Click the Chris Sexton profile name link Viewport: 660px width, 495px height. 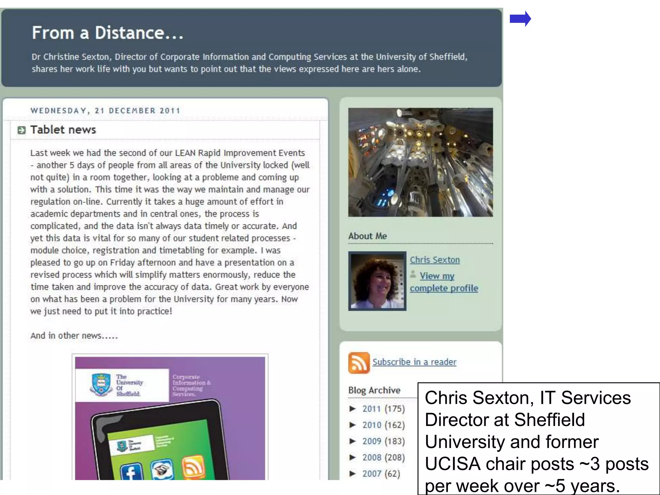click(x=435, y=260)
